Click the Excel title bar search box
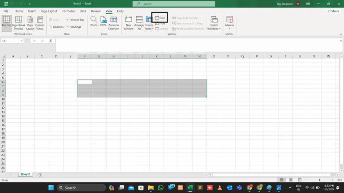Image resolution: width=344 pixels, height=193 pixels. point(174,4)
